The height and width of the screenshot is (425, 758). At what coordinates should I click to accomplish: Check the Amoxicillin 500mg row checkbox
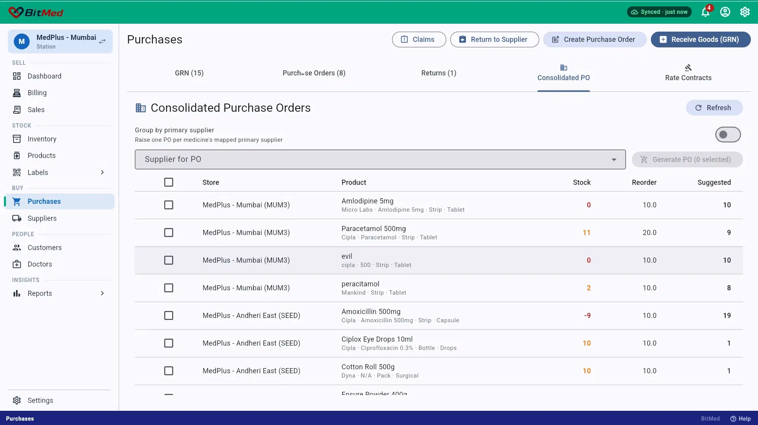point(169,316)
